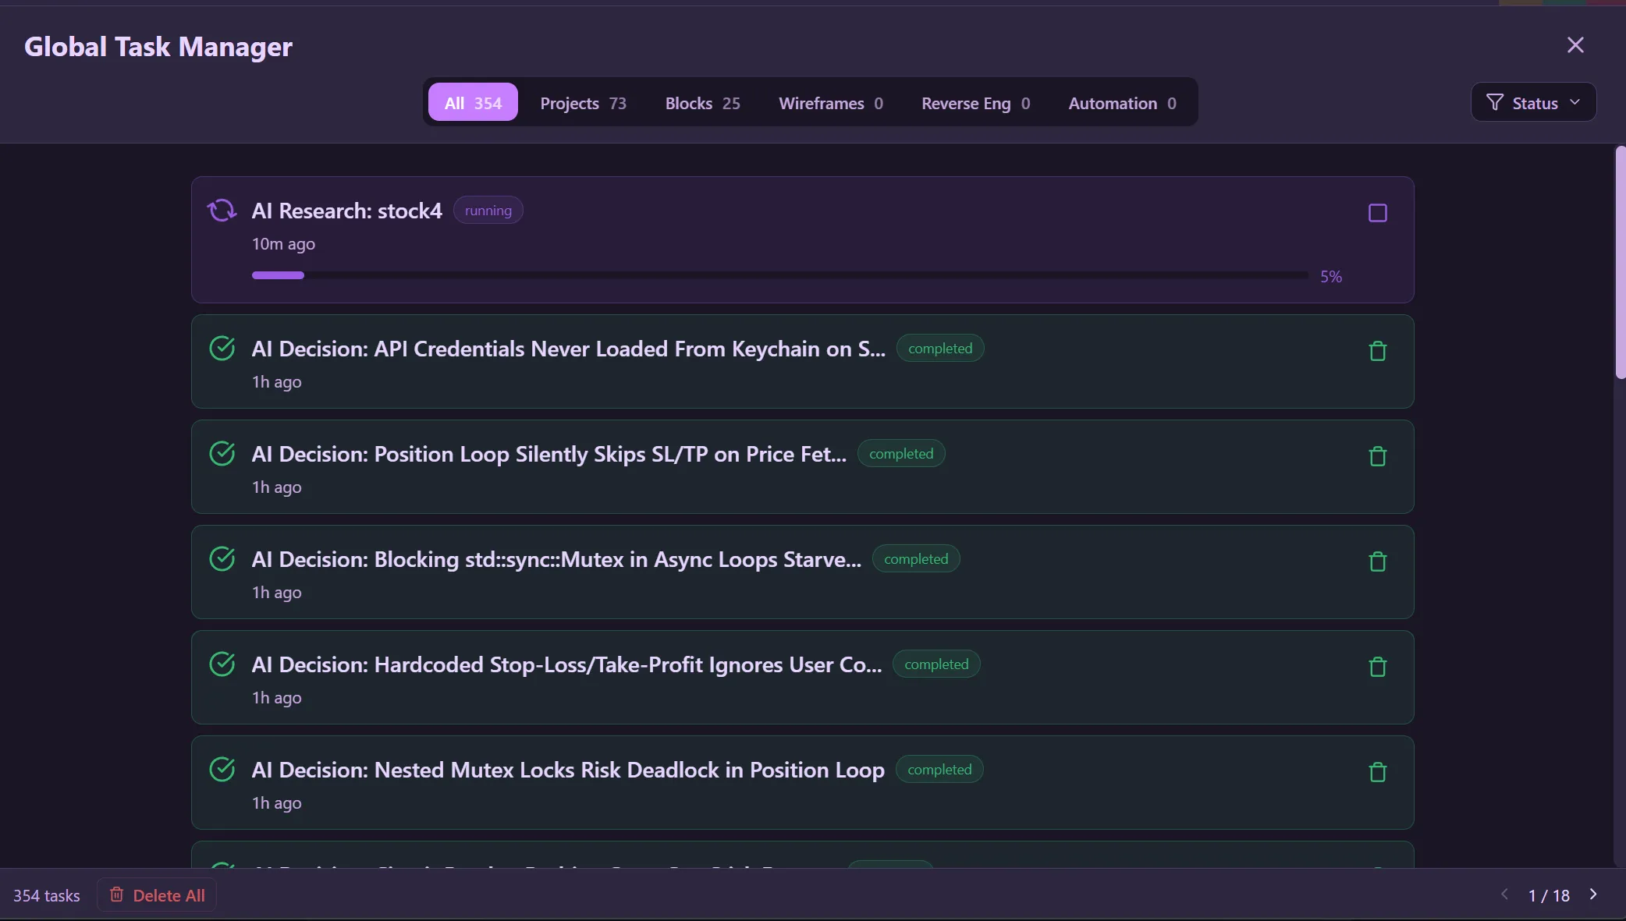Go to the previous page of tasks
1626x921 pixels.
point(1504,894)
